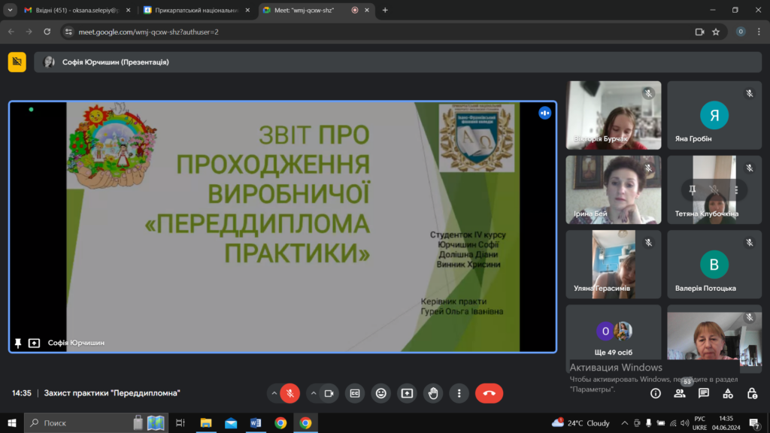770x433 pixels.
Task: Turn on the camera
Action: 329,393
